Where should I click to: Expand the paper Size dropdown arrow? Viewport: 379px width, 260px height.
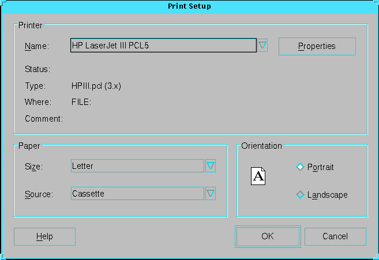point(211,166)
